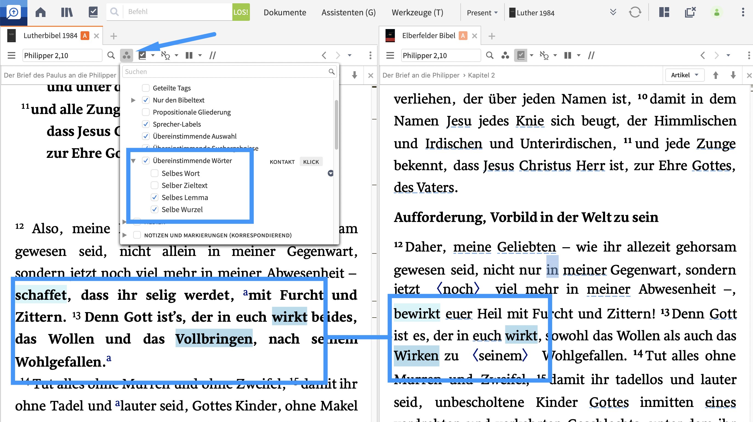Open the Logos home page icon
The image size is (753, 422).
coord(40,12)
